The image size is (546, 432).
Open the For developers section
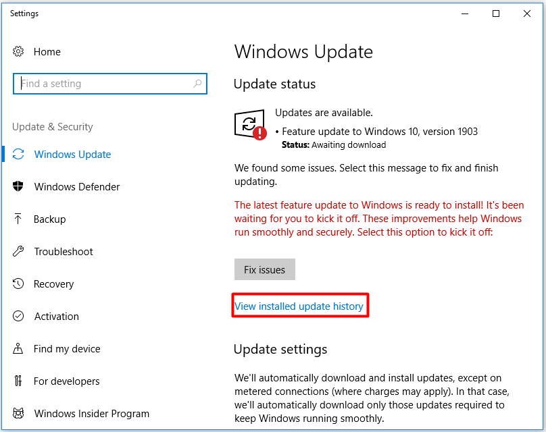[x=66, y=381]
